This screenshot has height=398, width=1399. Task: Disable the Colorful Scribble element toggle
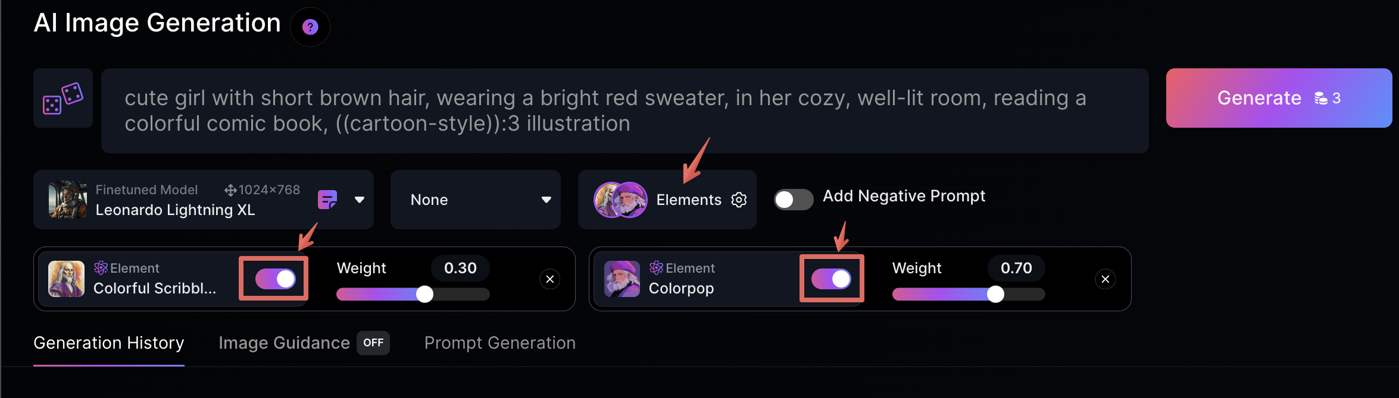[275, 279]
